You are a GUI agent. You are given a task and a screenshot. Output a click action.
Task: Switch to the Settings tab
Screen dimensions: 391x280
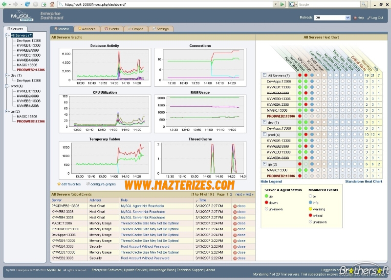pos(161,29)
